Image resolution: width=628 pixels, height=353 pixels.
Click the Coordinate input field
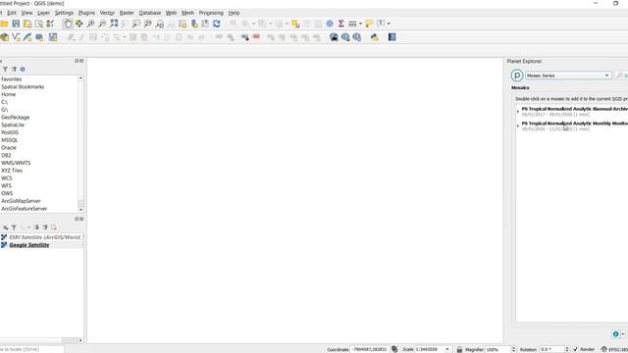coord(370,349)
